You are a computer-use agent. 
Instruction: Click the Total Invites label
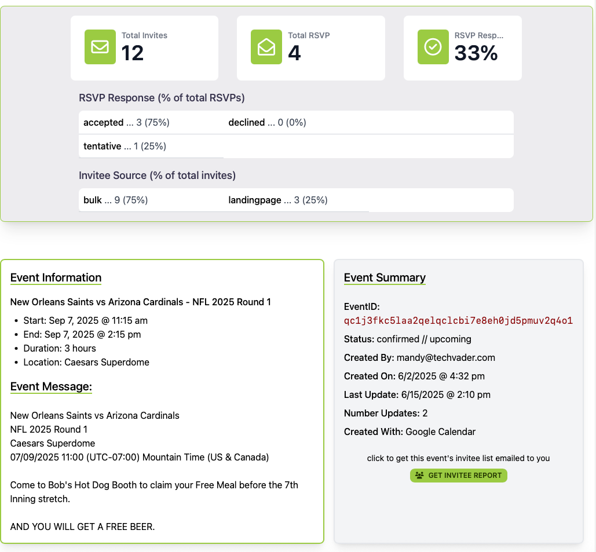click(144, 35)
